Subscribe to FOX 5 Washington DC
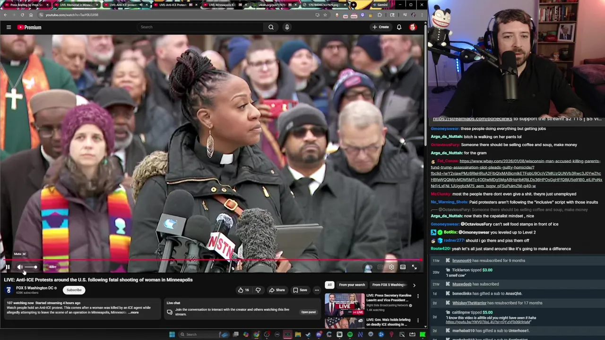605x340 pixels. point(74,290)
